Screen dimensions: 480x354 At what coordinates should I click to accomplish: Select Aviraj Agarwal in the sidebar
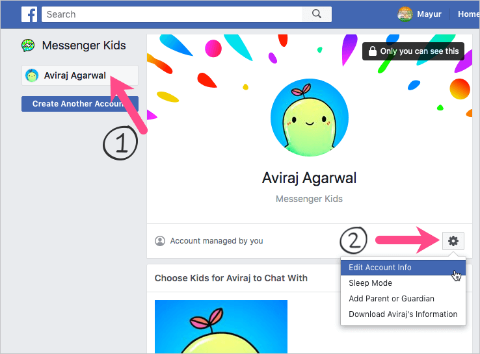[x=80, y=75]
